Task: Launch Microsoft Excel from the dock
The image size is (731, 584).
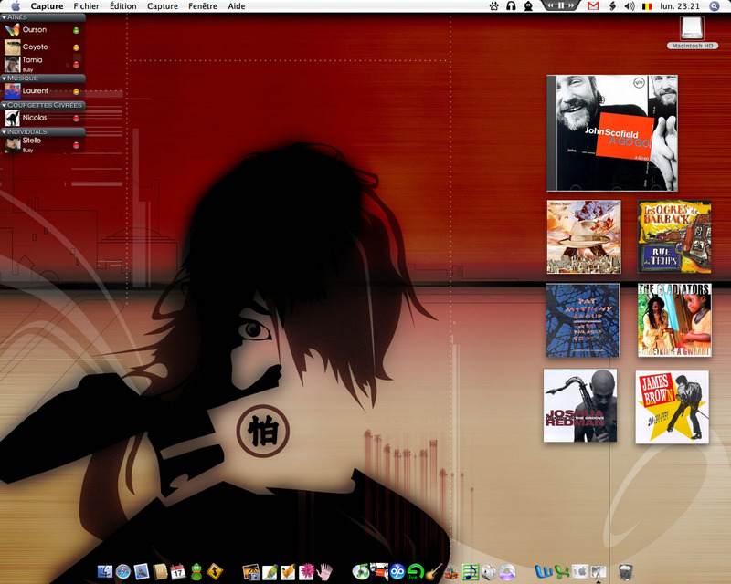Action: [562, 571]
